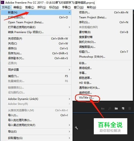This screenshot has height=141, width=134.
Task: Choose 导入批处理列表(I)... entry
Action: (x=36, y=120)
